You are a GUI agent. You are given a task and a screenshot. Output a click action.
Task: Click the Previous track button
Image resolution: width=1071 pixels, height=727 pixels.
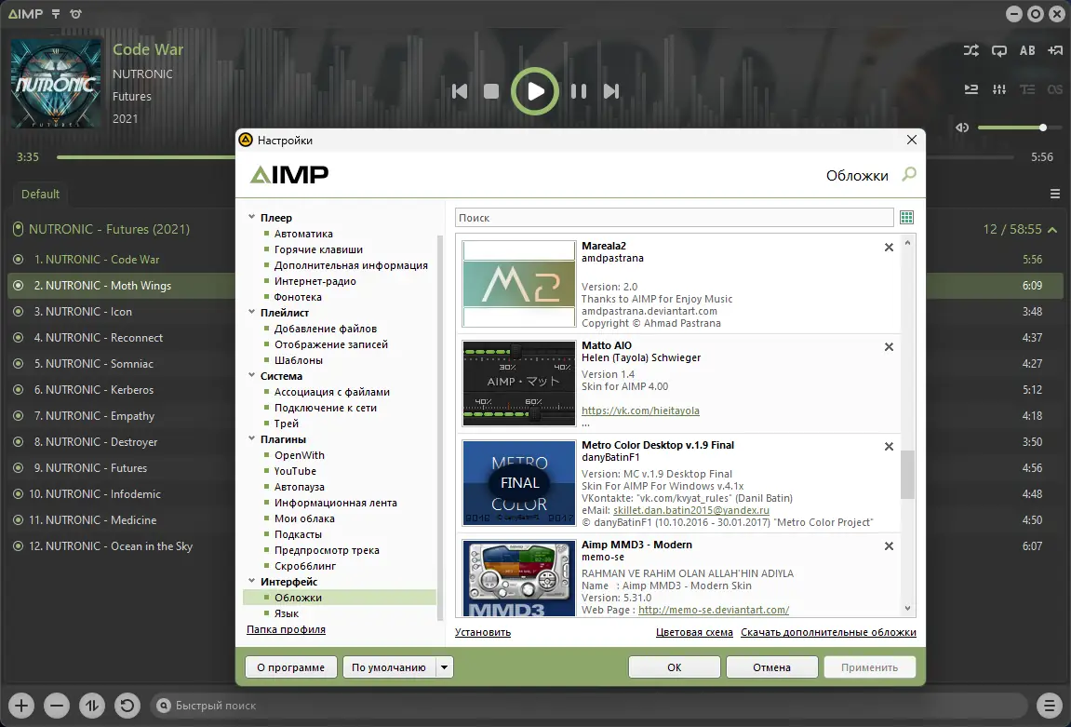click(x=460, y=91)
